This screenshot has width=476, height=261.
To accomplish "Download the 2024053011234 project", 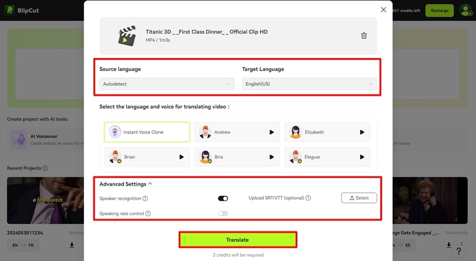I will [x=72, y=245].
